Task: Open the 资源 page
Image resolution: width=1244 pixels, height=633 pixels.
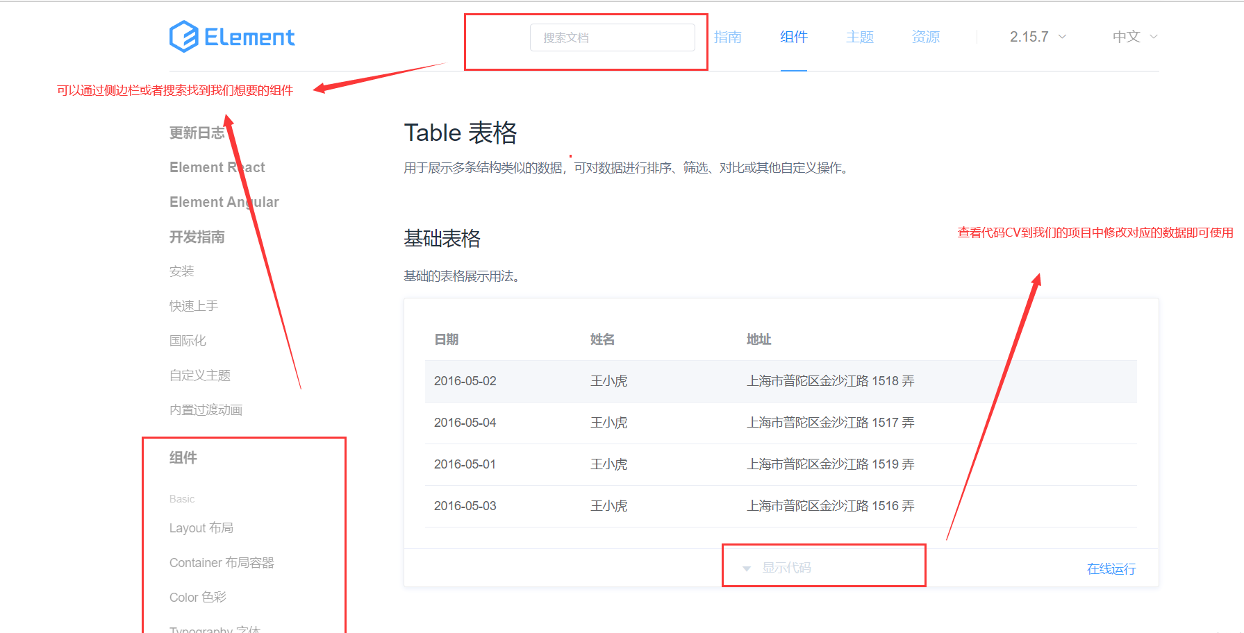Action: click(x=925, y=37)
